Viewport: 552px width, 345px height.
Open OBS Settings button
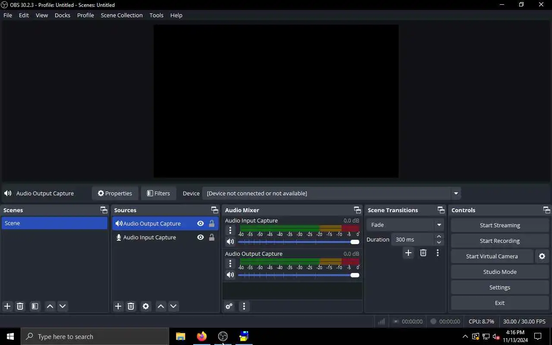[500, 287]
